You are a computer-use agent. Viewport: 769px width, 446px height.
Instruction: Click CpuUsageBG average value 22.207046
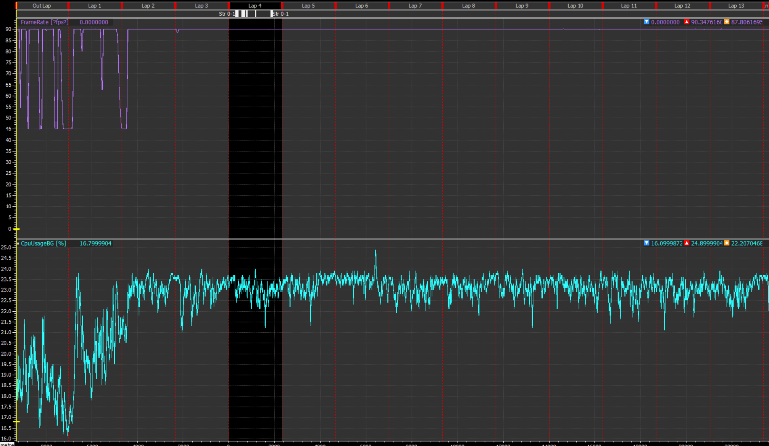pyautogui.click(x=747, y=243)
